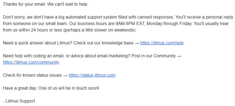
Task: Open the status.litmus.com link
Action: (92, 75)
